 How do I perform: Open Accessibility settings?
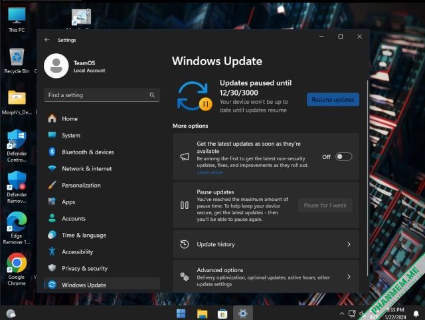click(x=102, y=252)
